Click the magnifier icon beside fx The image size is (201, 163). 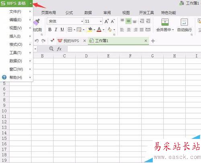(51, 49)
